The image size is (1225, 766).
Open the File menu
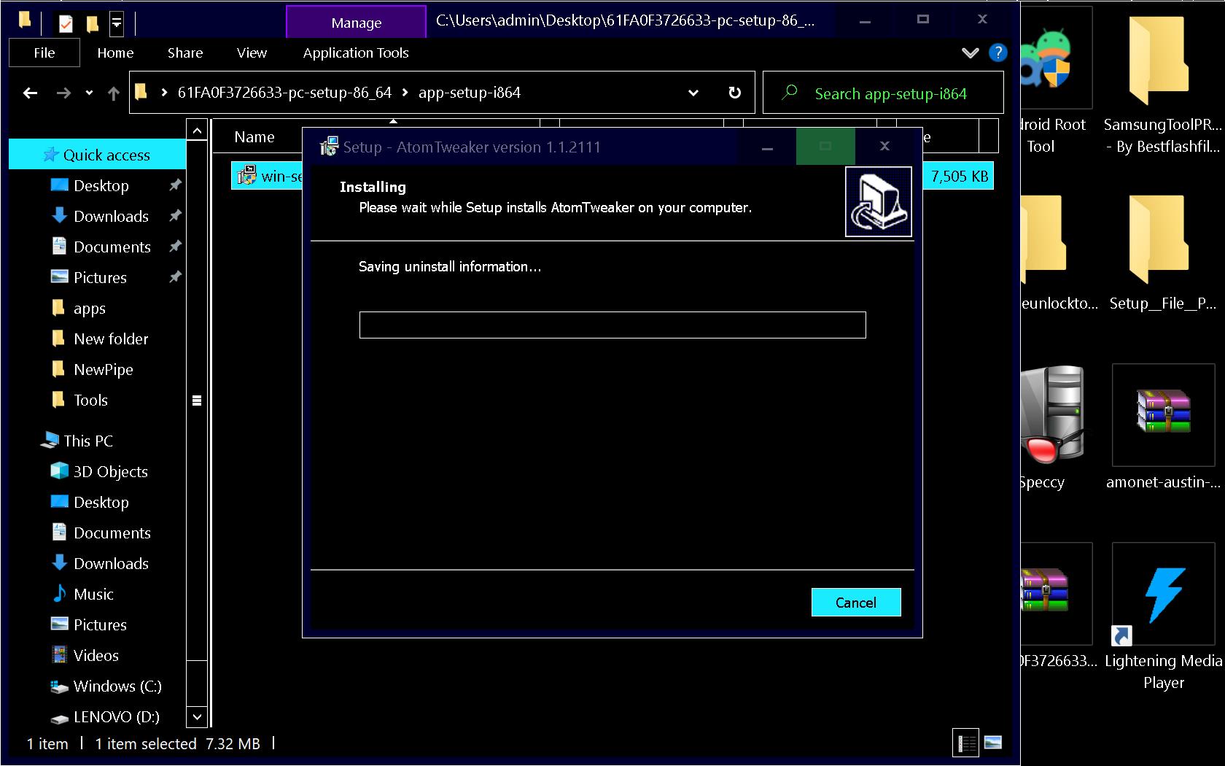(x=44, y=53)
